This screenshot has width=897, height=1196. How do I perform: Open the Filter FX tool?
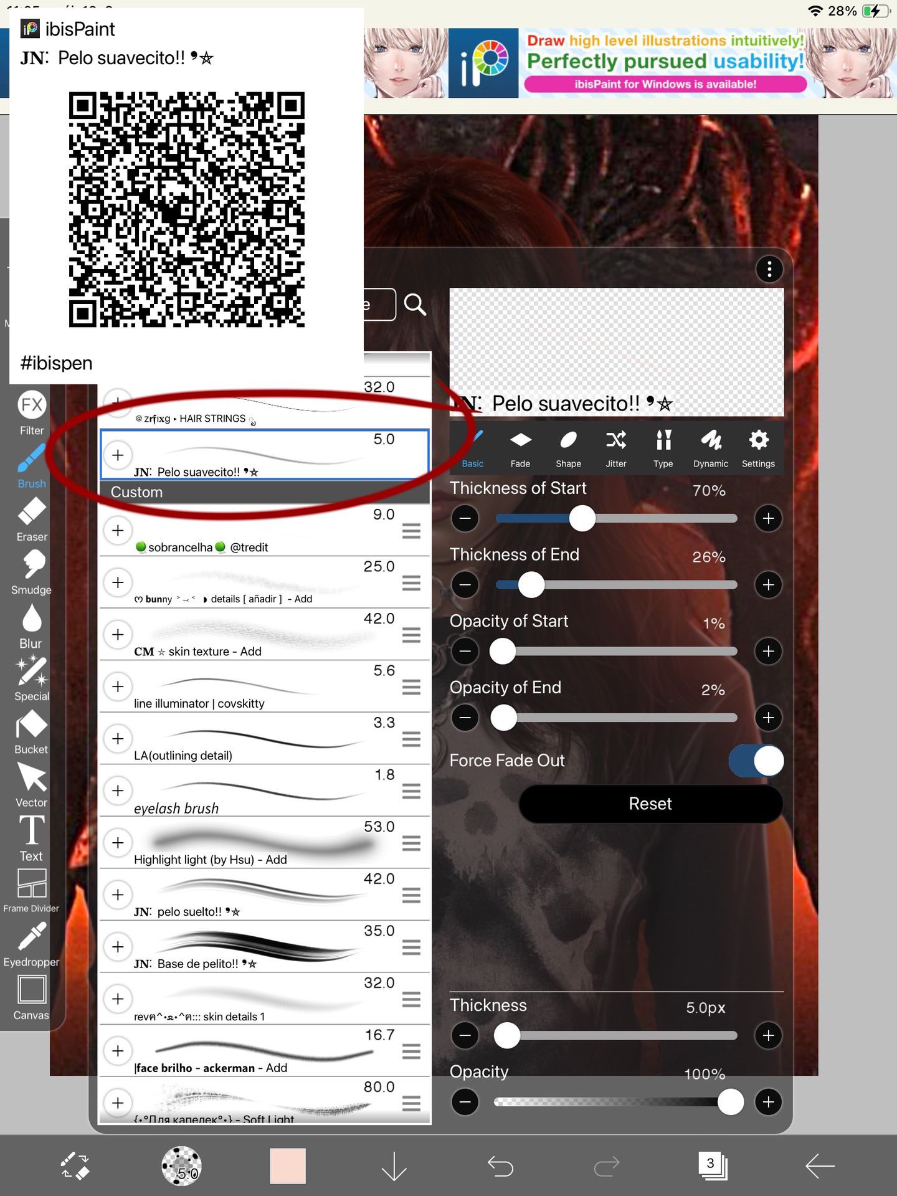pyautogui.click(x=31, y=413)
